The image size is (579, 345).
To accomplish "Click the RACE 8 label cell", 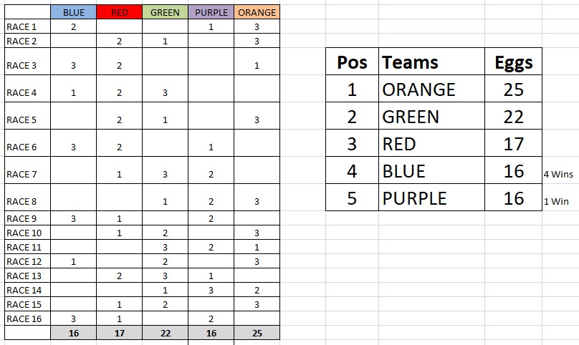I will pyautogui.click(x=27, y=198).
